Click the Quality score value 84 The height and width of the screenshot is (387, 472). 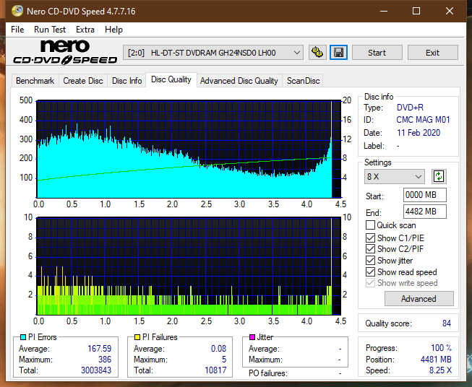[x=447, y=323]
